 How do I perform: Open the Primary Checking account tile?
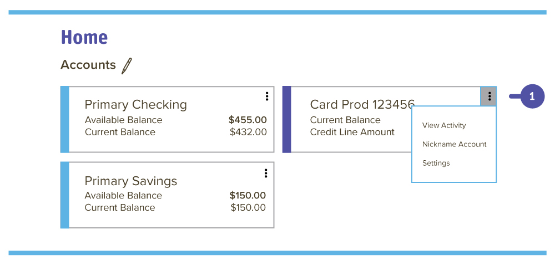click(168, 119)
